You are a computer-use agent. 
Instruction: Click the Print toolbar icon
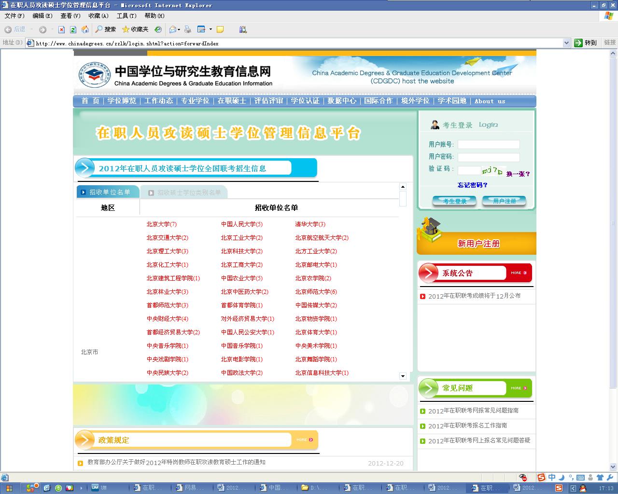pyautogui.click(x=188, y=29)
